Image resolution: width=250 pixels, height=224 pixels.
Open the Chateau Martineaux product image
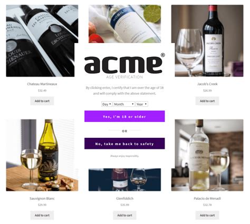(x=40, y=40)
